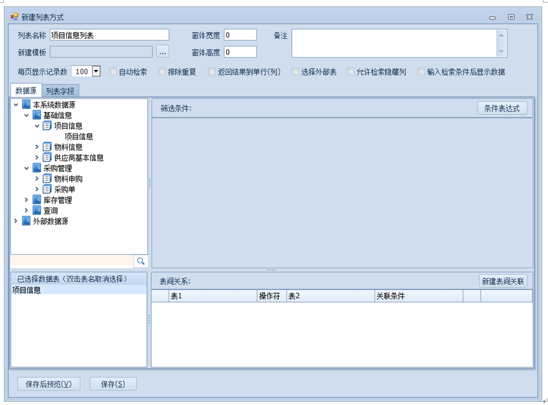Viewport: 548px width, 405px height.
Task: Click the 备注 scrollbar down arrow
Action: 501,52
